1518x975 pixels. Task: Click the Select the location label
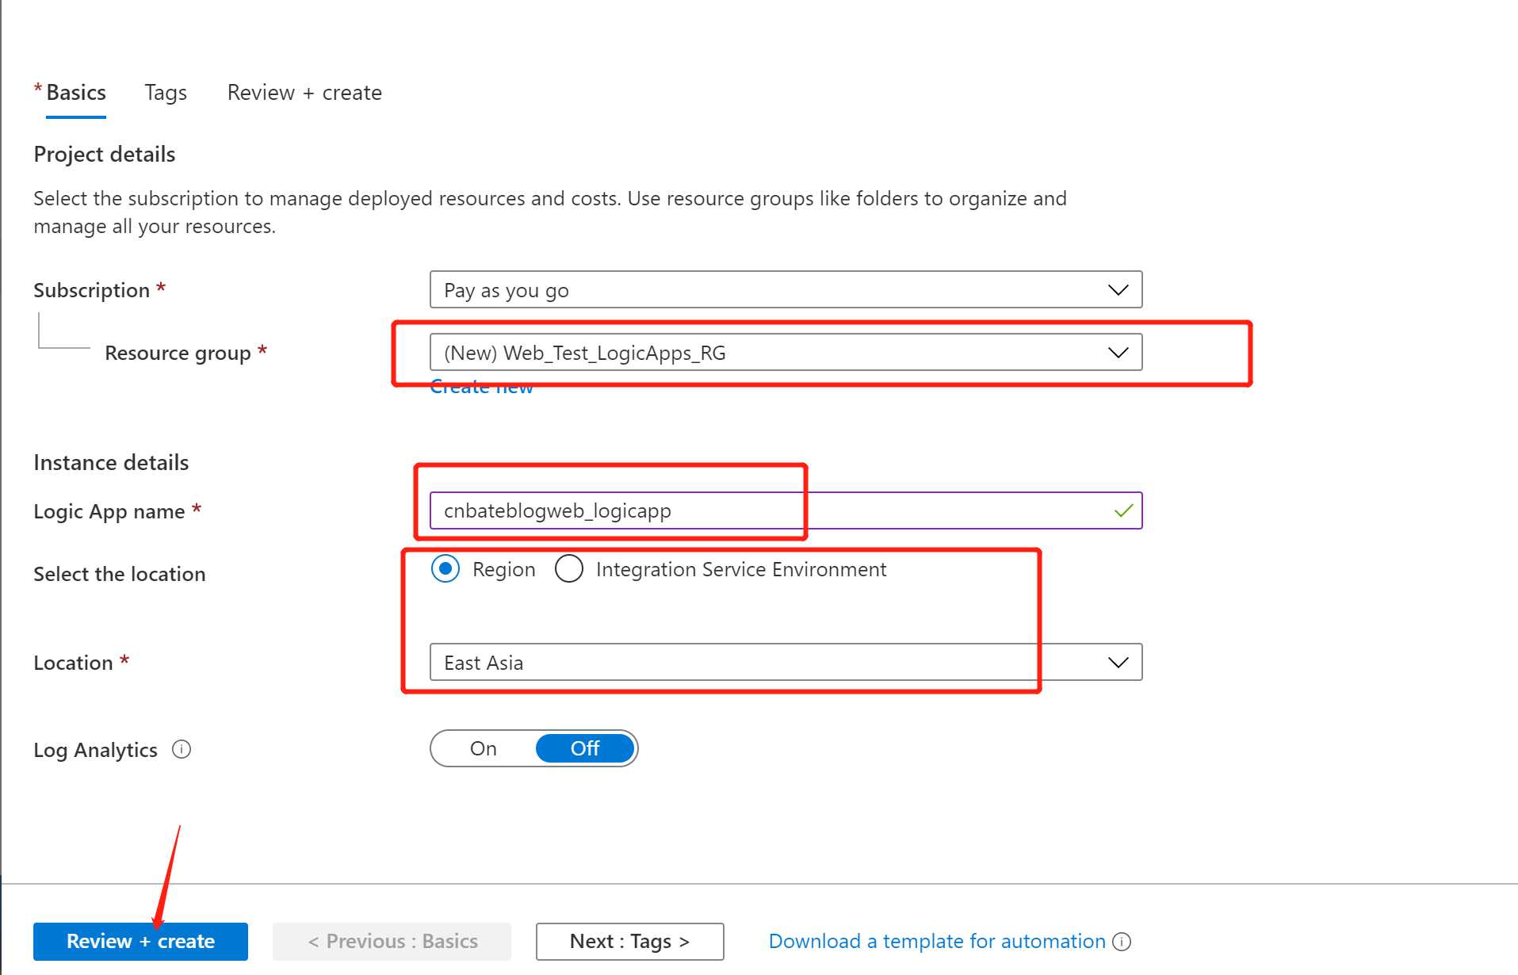click(x=120, y=575)
